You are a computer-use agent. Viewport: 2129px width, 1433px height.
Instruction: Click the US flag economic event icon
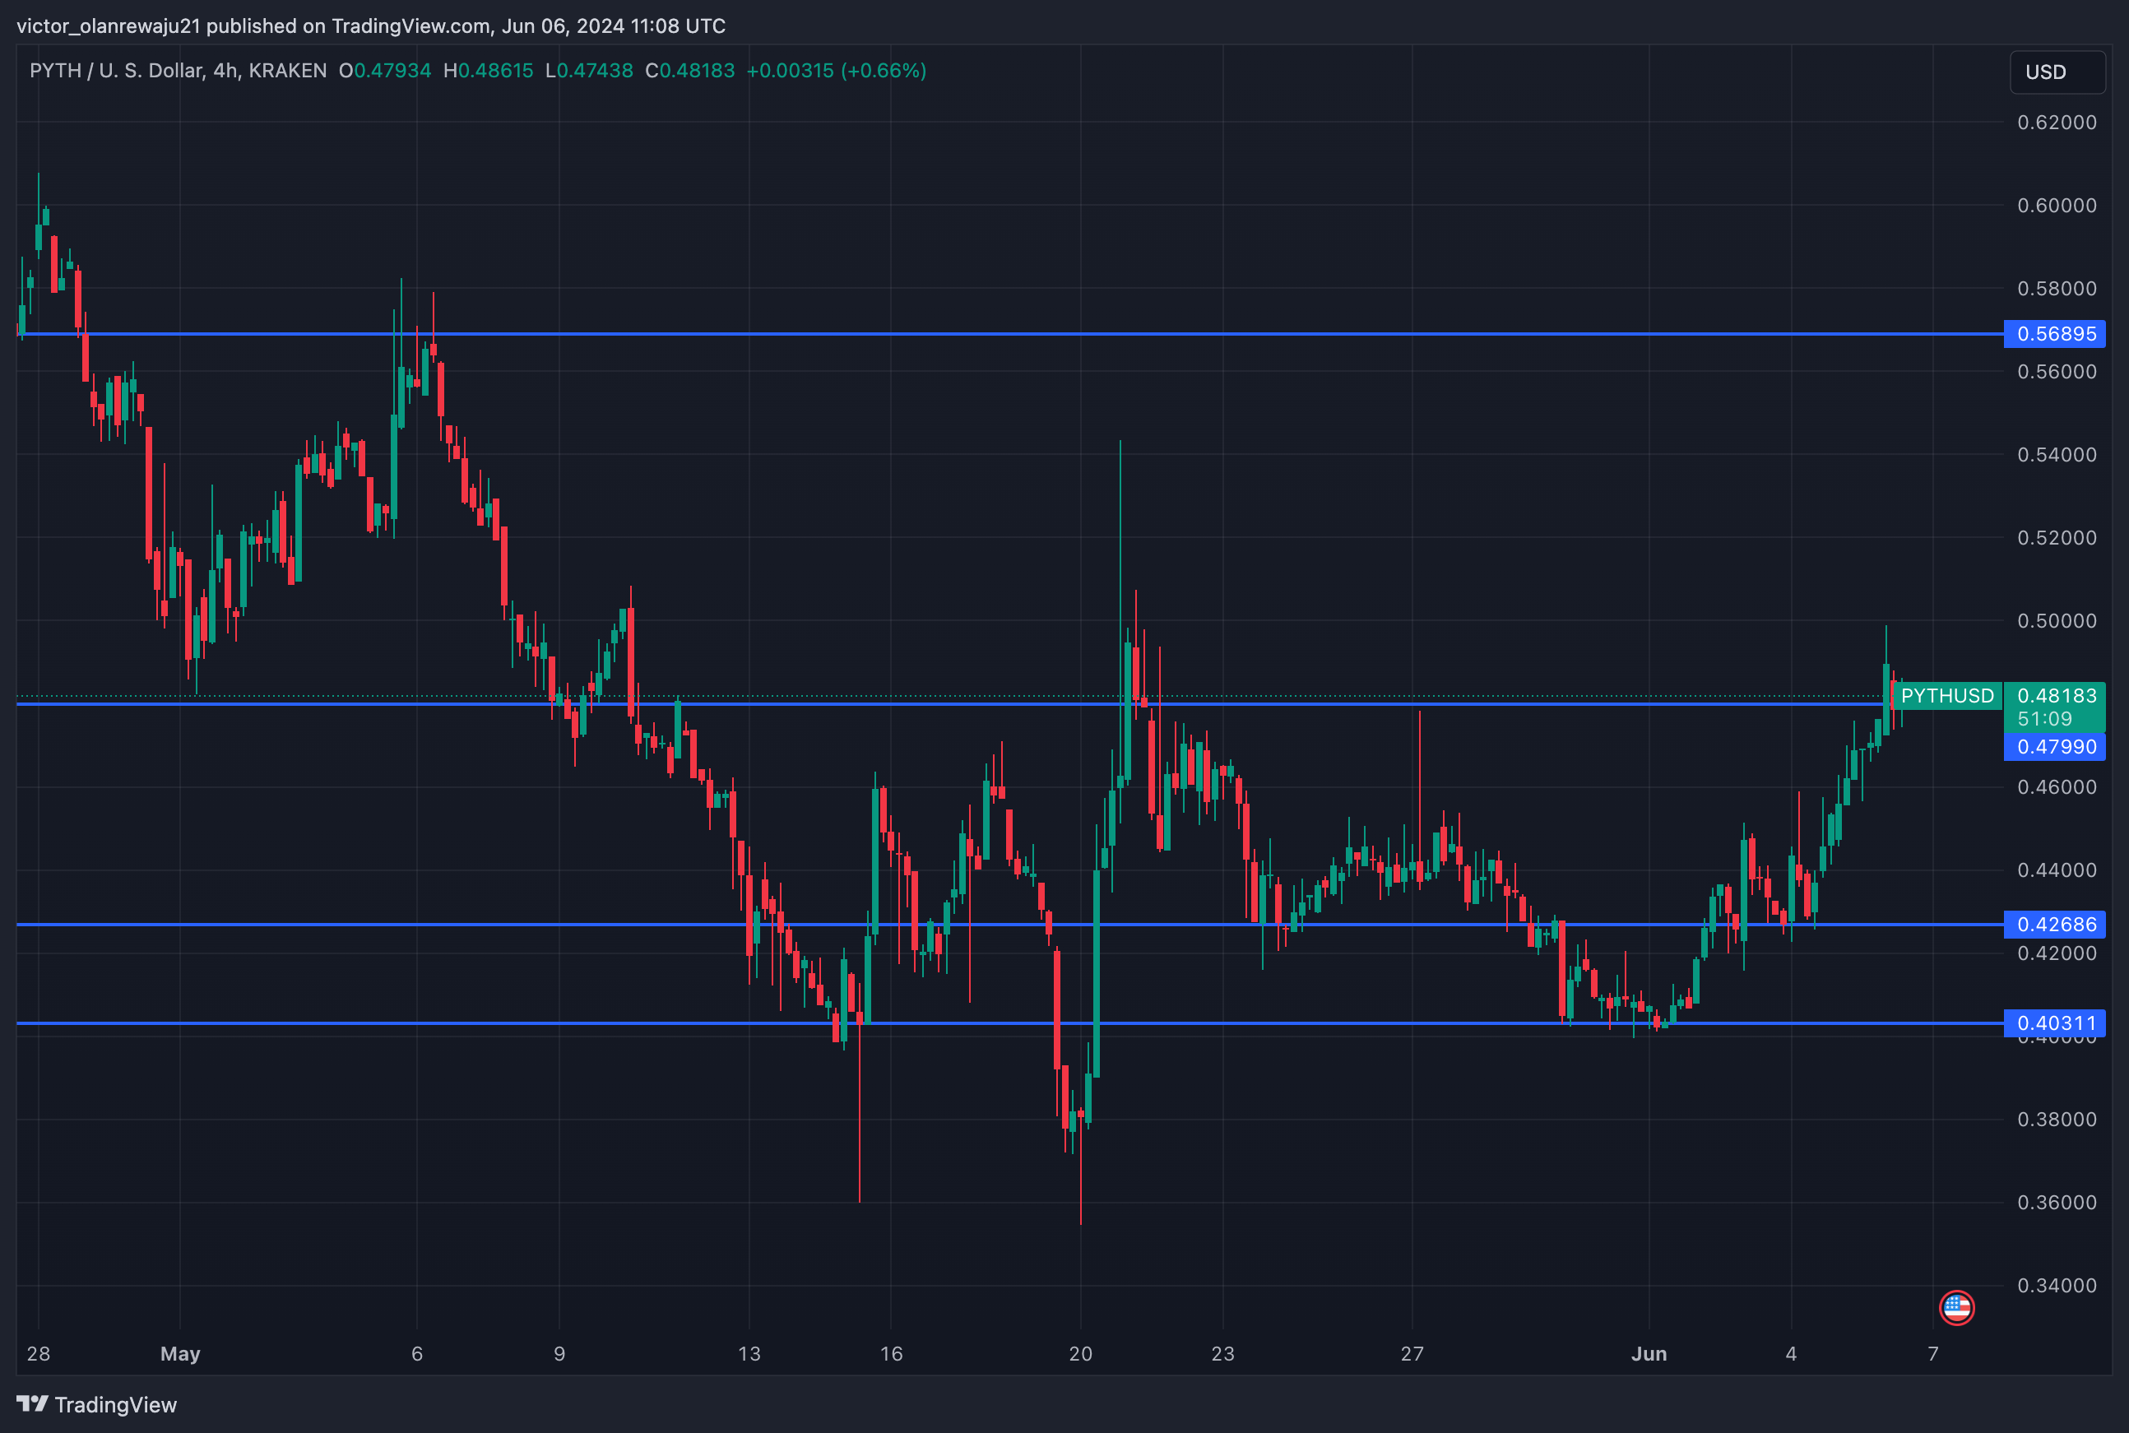(x=1956, y=1307)
